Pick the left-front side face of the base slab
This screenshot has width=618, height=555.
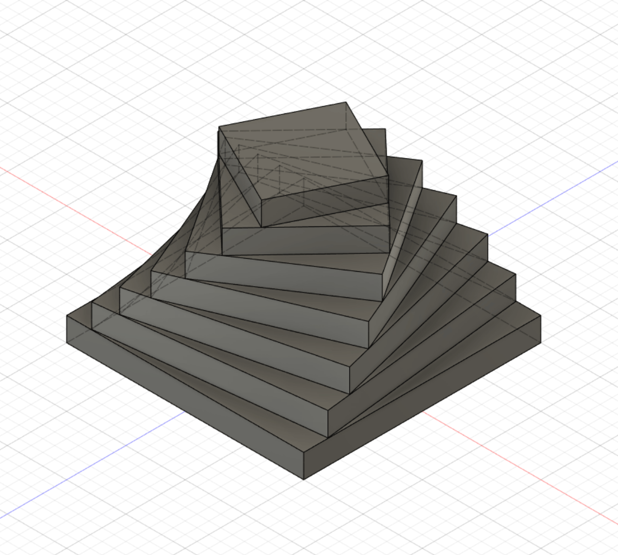pyautogui.click(x=185, y=397)
